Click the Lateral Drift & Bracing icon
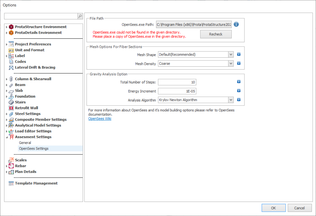The height and width of the screenshot is (216, 316). tap(11, 67)
